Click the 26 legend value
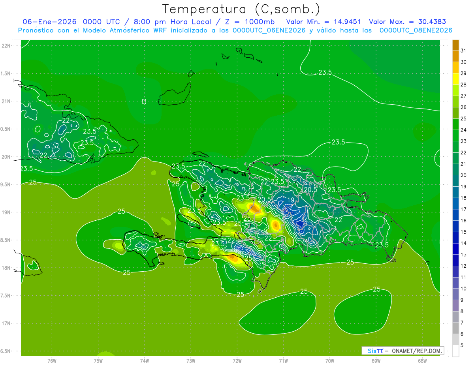This screenshot has height=366, width=474. 463,107
